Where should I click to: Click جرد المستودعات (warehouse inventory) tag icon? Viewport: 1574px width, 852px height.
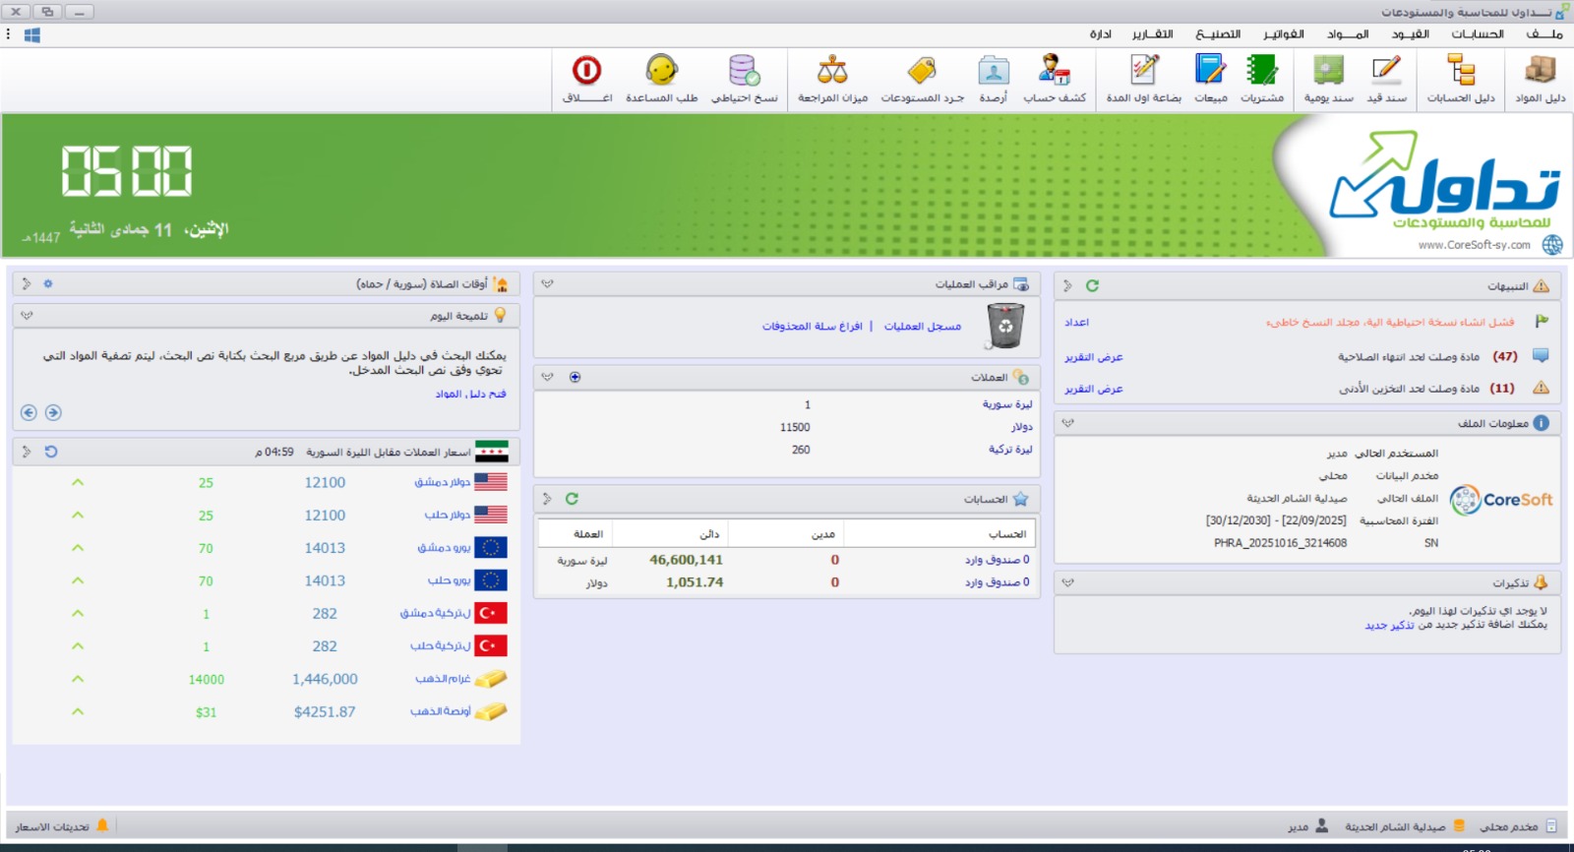tap(922, 79)
